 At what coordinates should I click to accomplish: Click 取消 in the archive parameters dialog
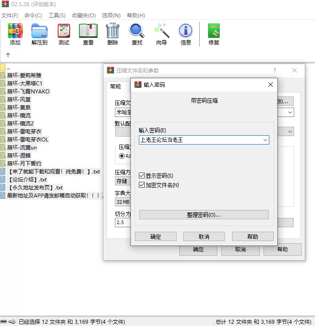coord(240,250)
